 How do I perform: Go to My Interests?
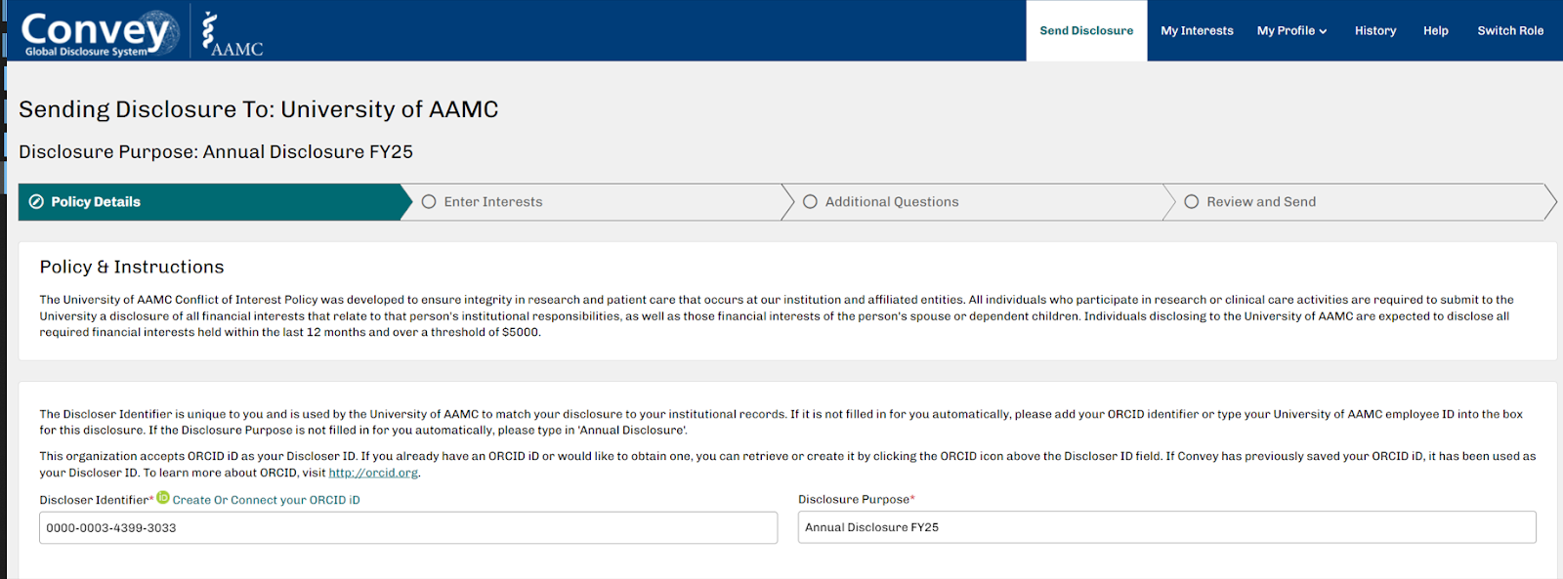tap(1197, 31)
